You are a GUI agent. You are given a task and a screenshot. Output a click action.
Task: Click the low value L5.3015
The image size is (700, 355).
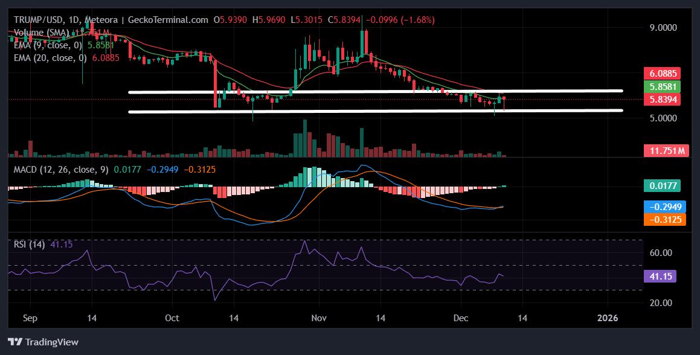[307, 20]
